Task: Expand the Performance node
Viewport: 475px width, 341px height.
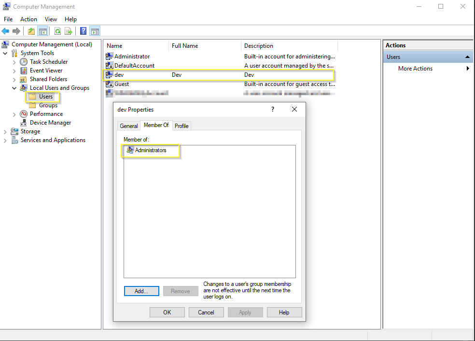Action: click(x=14, y=114)
